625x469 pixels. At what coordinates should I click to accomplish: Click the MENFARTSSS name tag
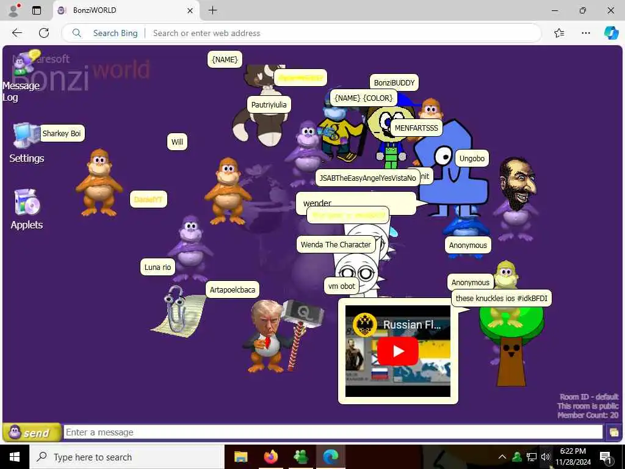point(416,128)
